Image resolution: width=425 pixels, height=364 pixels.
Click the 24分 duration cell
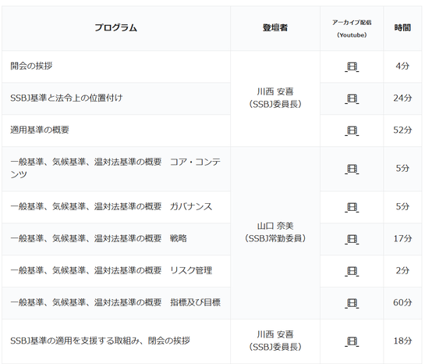tap(402, 98)
